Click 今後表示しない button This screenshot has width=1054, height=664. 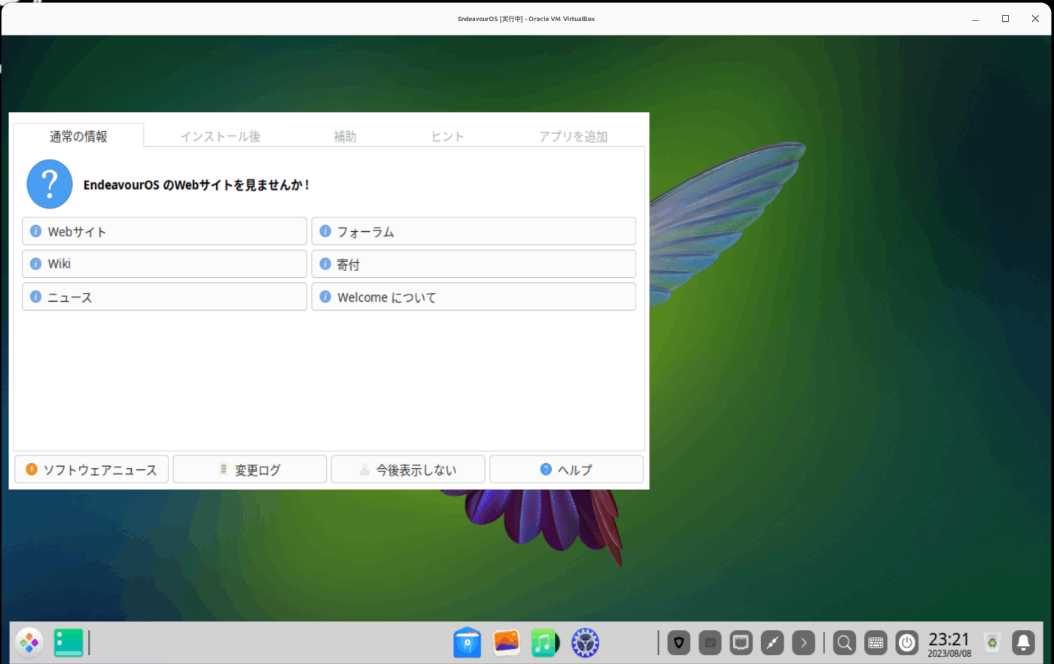(x=408, y=469)
